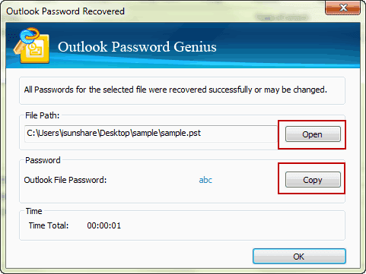Close the Outlook Password Recovered dialog
Viewport: 366px width, 274px height.
(x=343, y=8)
